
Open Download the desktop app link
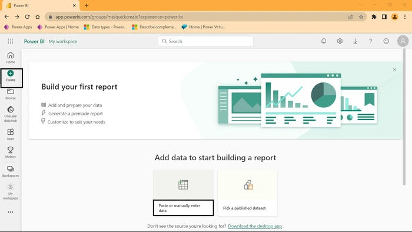pyautogui.click(x=255, y=226)
